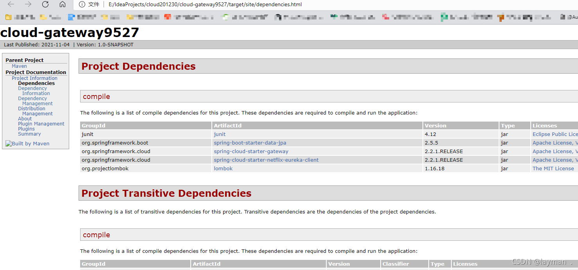Click the Project Transitive Dependencies heading
The image size is (578, 270).
click(x=166, y=193)
